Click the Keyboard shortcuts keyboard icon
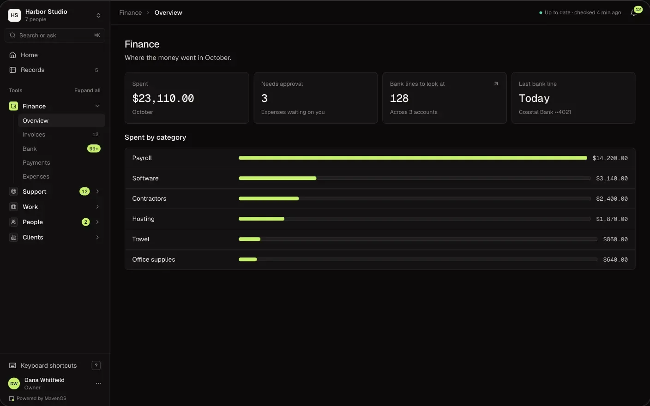 click(x=13, y=365)
